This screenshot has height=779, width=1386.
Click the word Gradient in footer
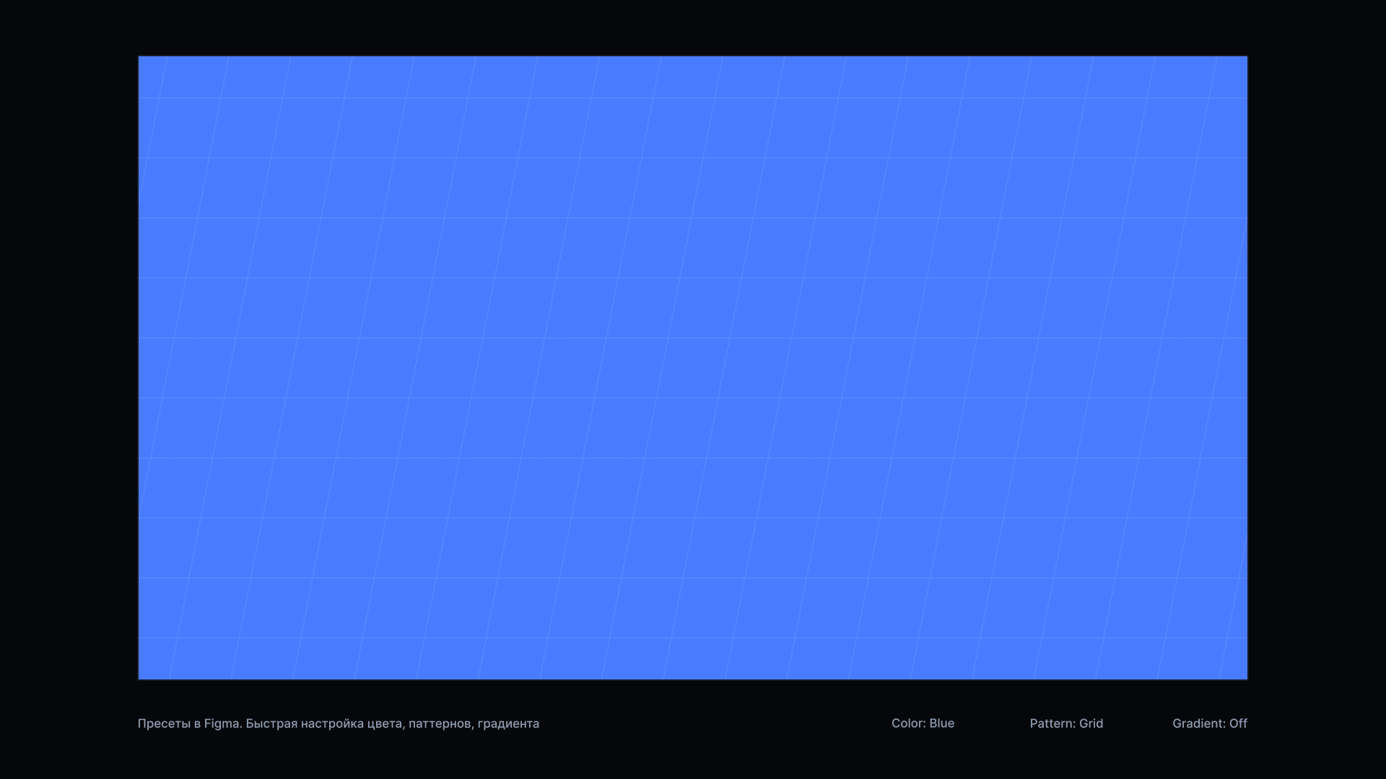coord(1198,723)
